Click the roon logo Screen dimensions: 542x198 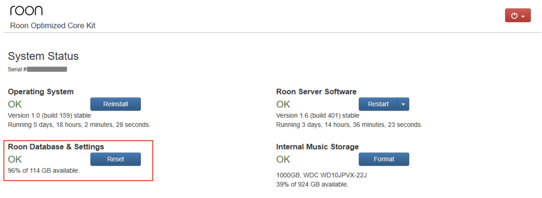coord(26,11)
